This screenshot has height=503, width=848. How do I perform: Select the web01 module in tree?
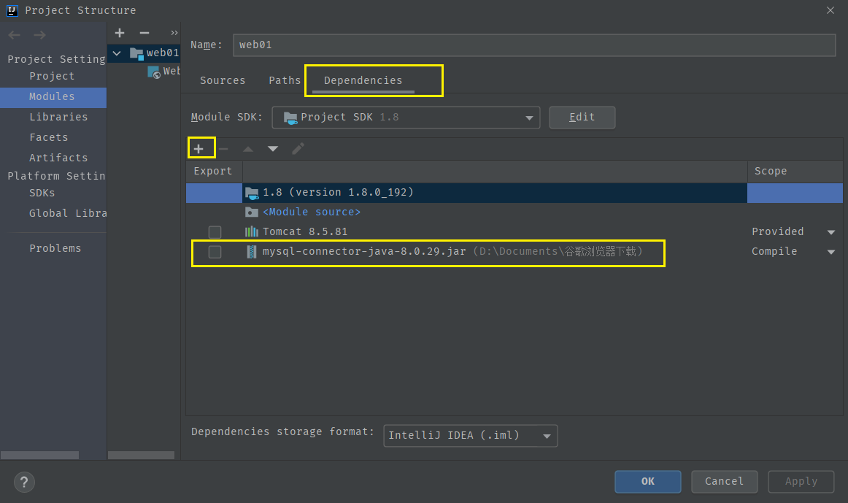click(x=144, y=53)
